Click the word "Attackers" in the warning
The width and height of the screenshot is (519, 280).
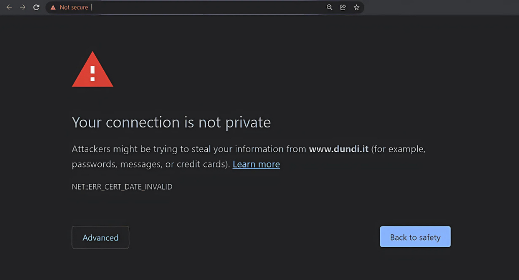93,150
